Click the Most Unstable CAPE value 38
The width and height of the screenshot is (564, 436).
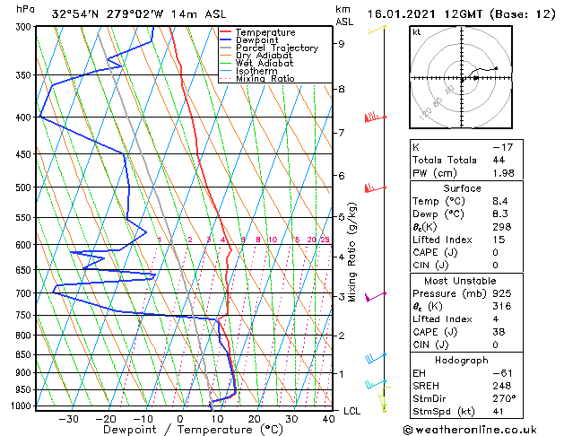tap(499, 332)
